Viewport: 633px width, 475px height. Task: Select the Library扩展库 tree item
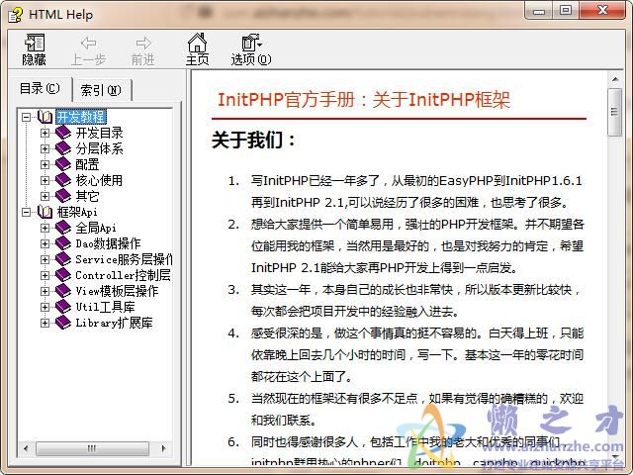115,323
